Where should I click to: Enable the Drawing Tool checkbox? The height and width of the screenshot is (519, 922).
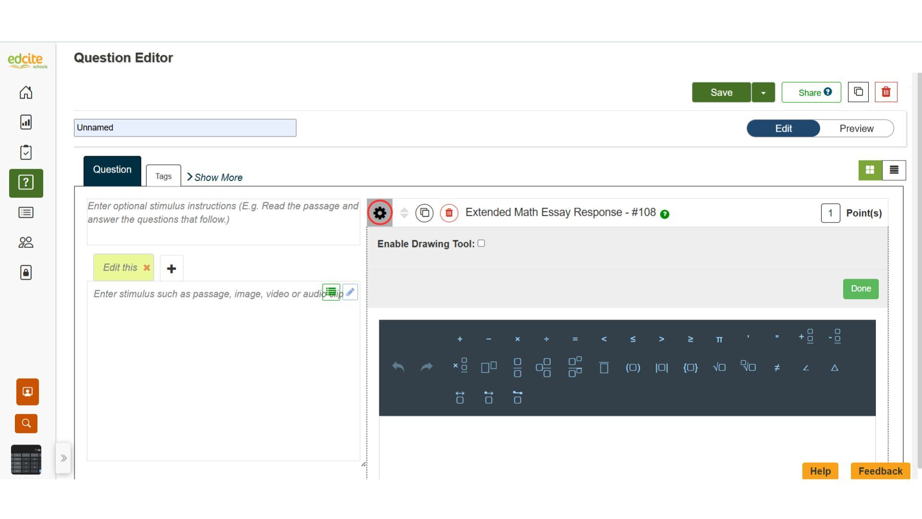[x=481, y=244]
